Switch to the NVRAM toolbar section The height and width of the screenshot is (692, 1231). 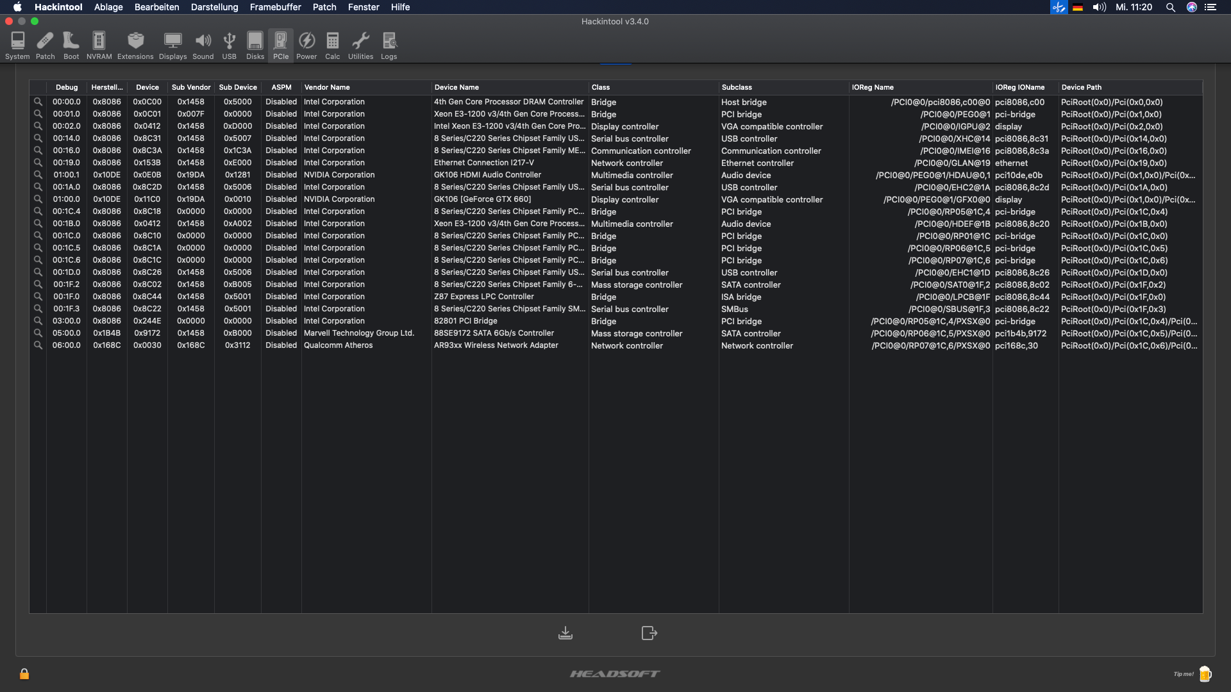point(99,45)
